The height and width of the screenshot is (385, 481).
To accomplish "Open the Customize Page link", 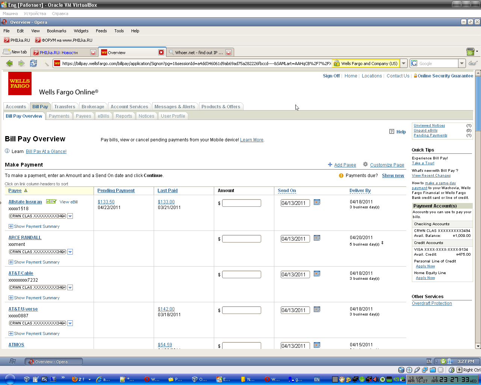I will 387,165.
